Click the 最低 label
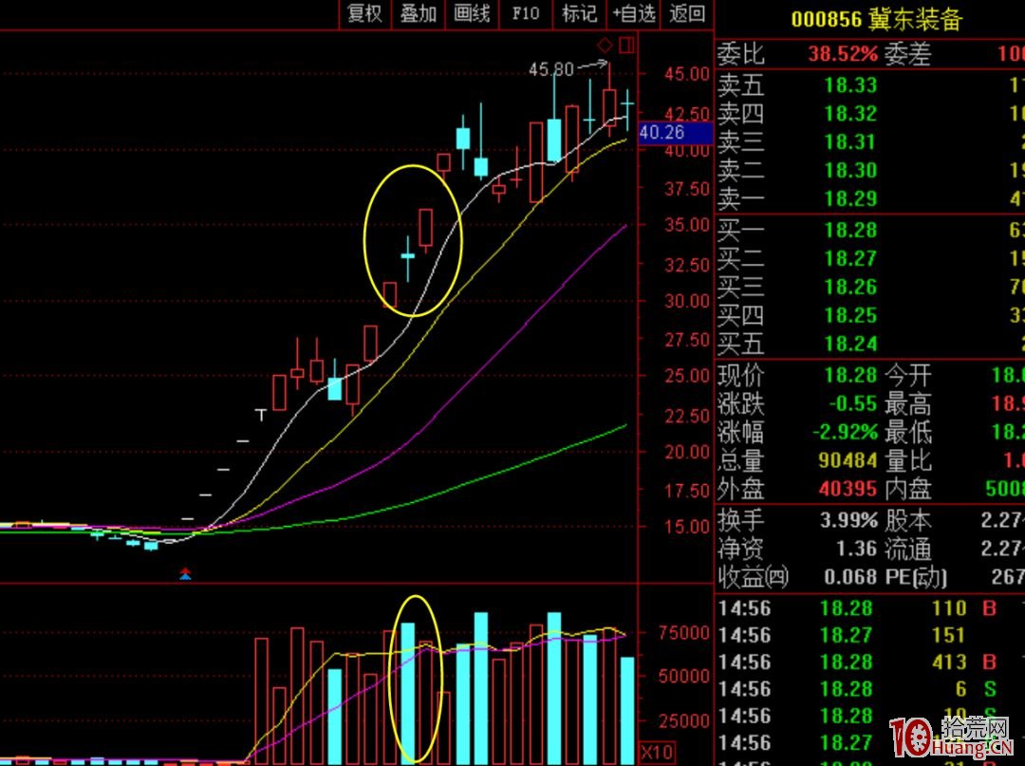The image size is (1025, 766). 907,432
